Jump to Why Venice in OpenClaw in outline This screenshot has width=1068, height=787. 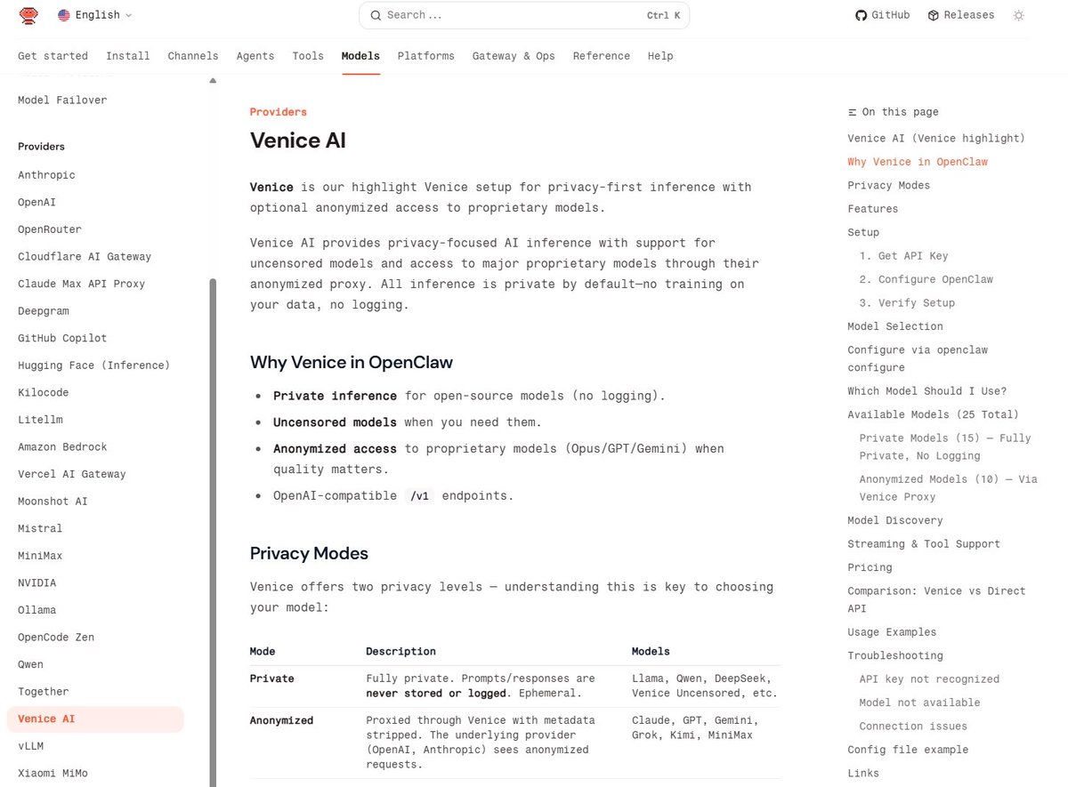(918, 162)
